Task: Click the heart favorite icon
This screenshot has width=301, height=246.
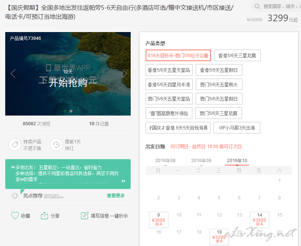Action: (x=15, y=215)
